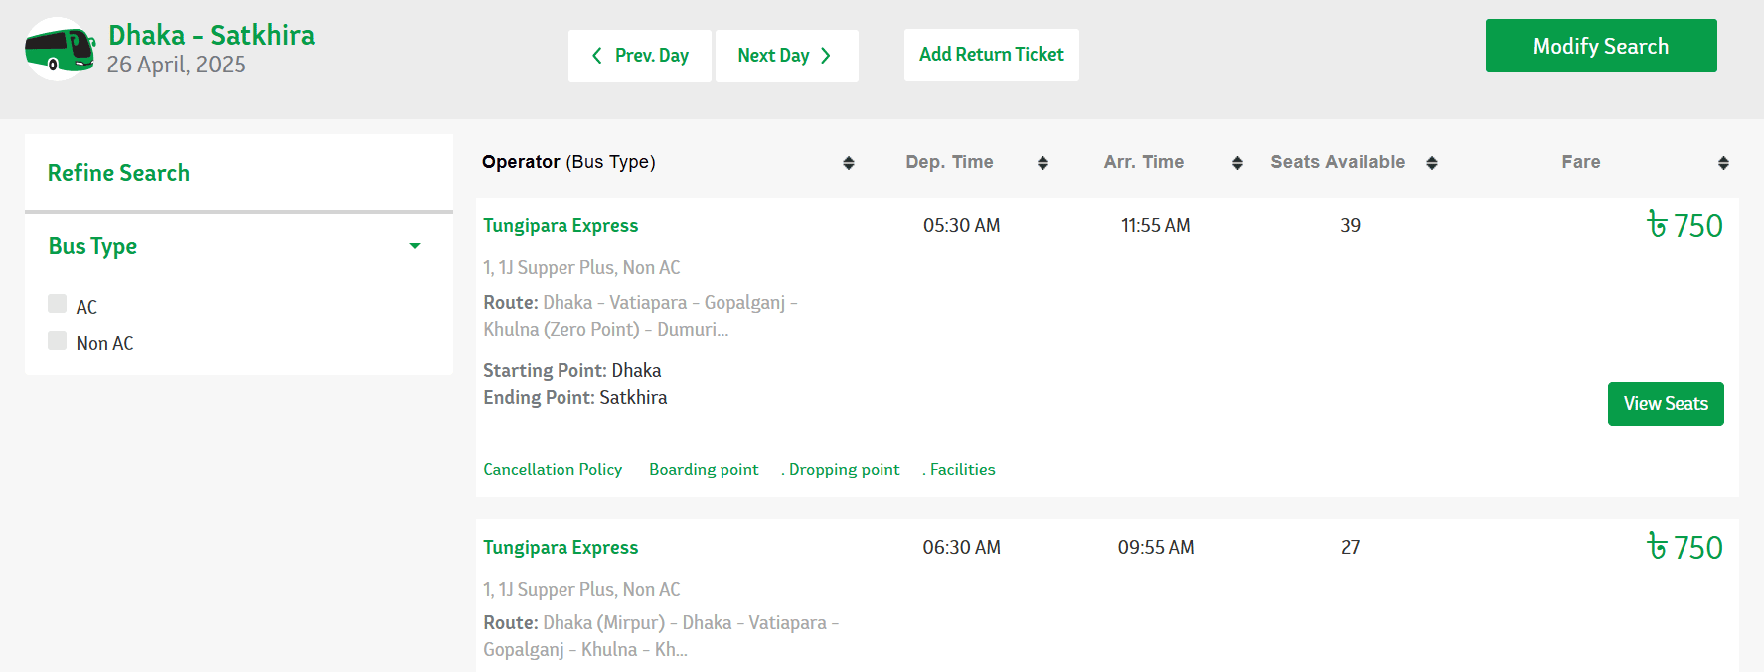Image resolution: width=1764 pixels, height=672 pixels.
Task: Open first Tungipara Express operator link
Action: pos(561,226)
